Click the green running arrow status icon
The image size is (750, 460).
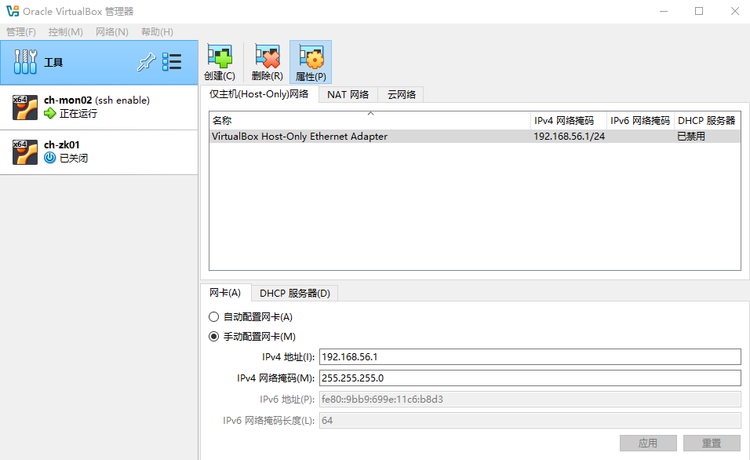(49, 114)
